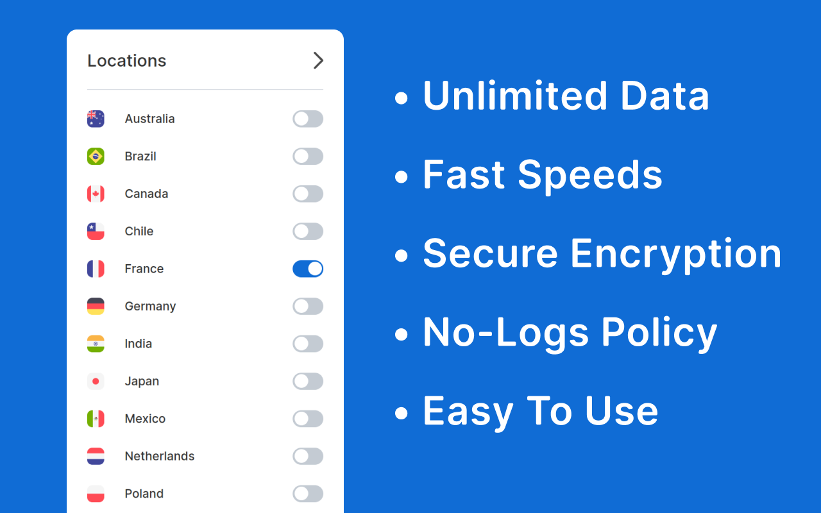Click the Chile flag icon
The image size is (821, 513).
[x=96, y=231]
